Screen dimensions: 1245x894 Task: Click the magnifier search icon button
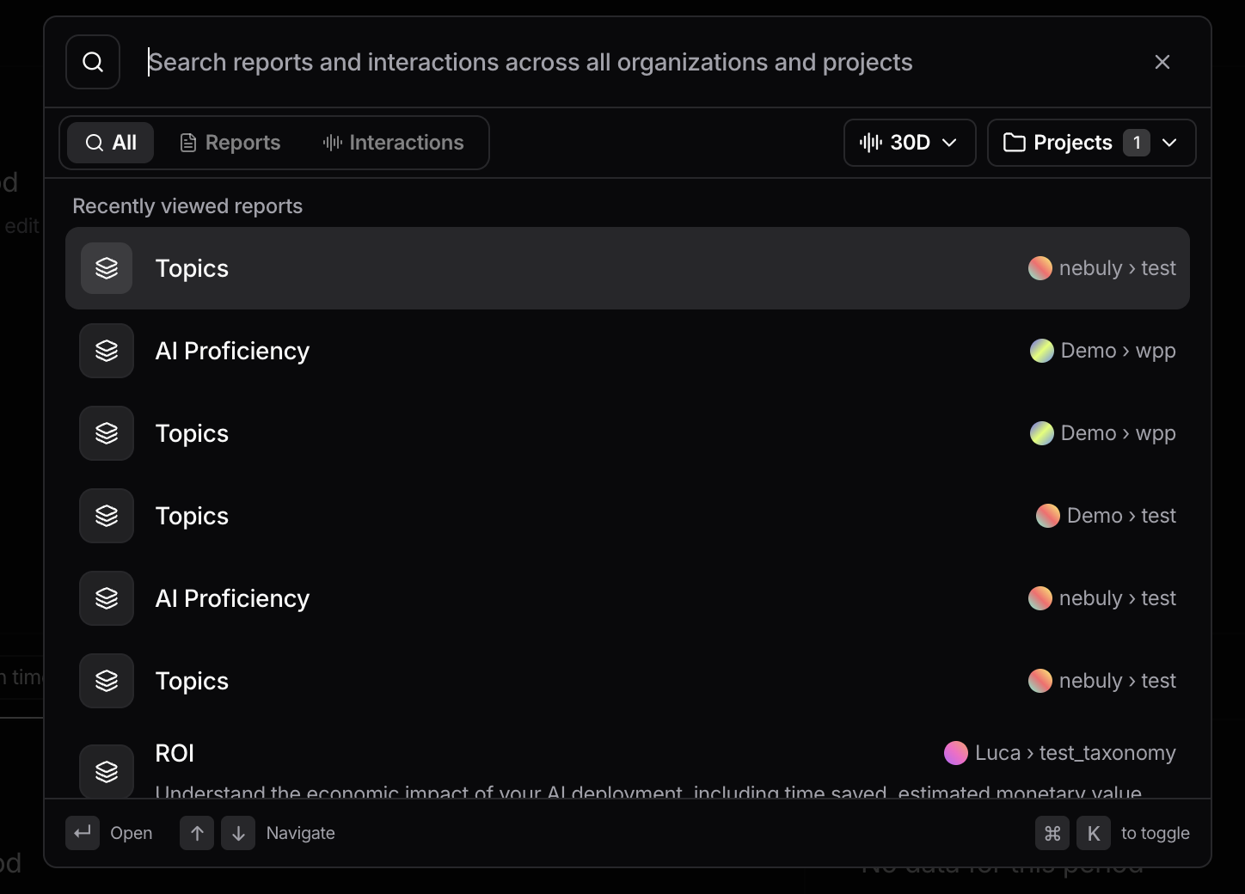pos(93,62)
